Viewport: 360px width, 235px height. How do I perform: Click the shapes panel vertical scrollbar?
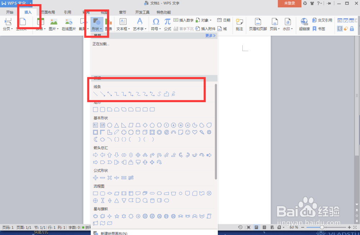click(x=216, y=132)
